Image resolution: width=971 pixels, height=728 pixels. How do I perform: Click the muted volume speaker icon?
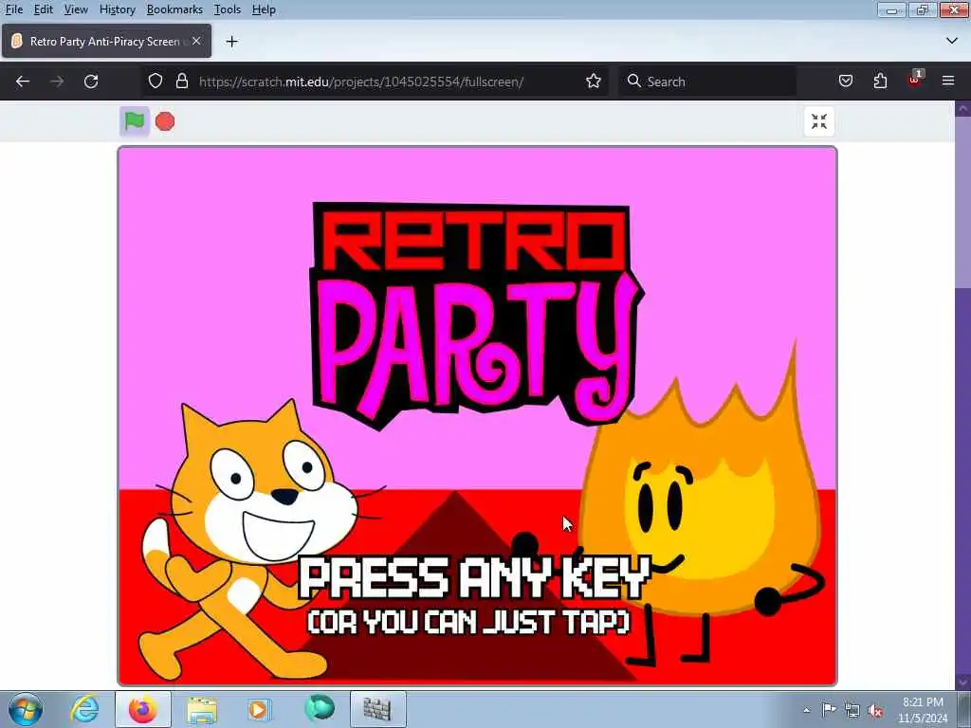875,710
